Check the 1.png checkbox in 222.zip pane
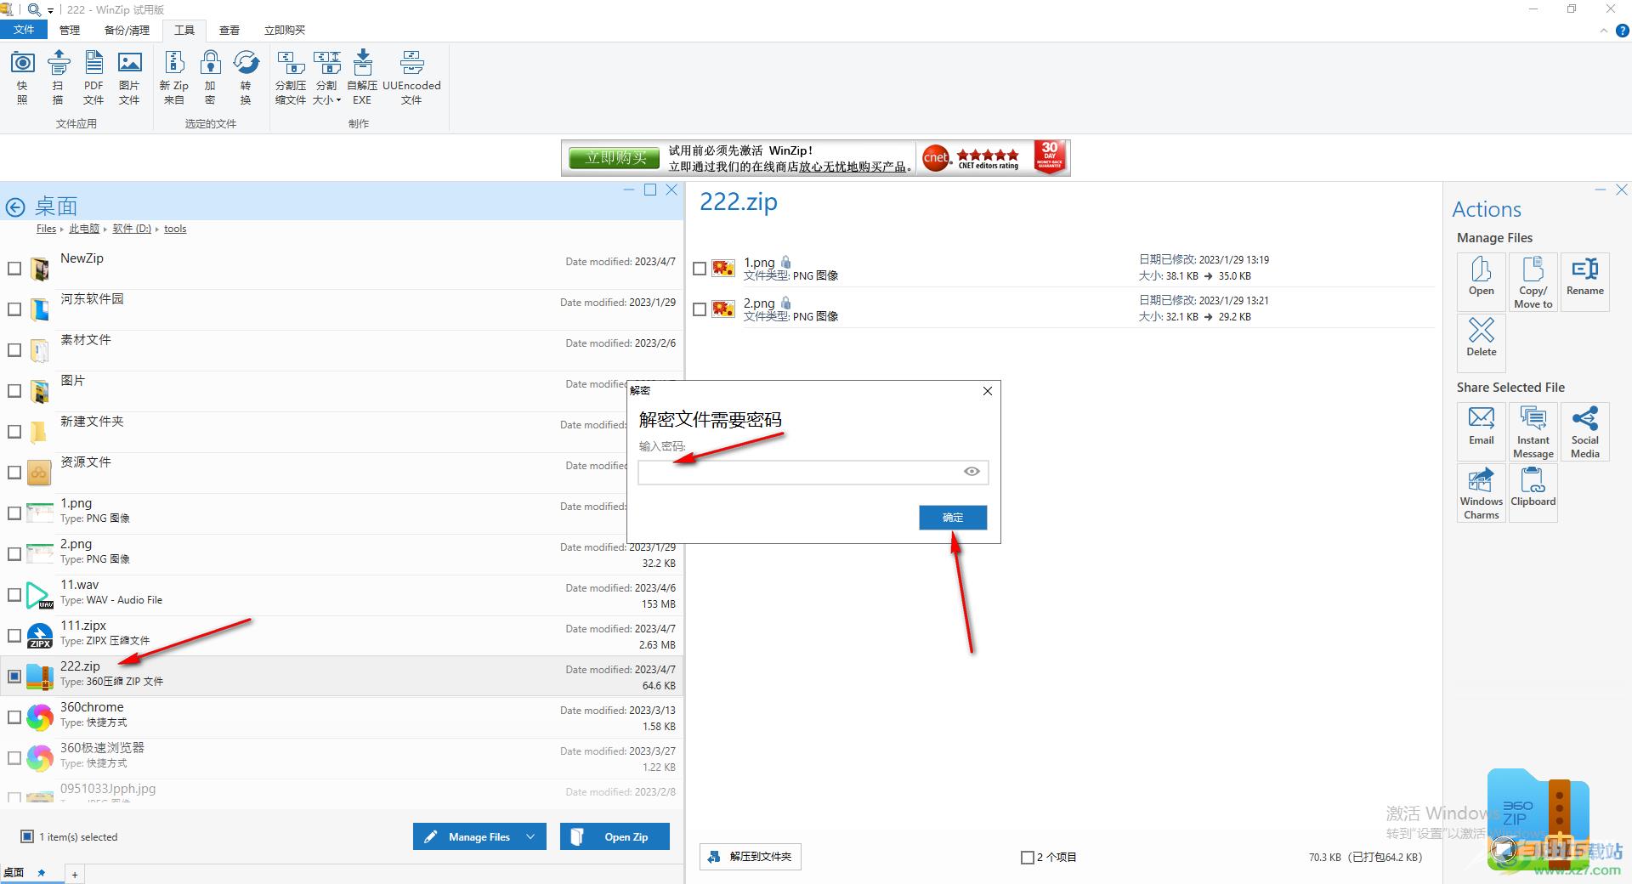 700,269
